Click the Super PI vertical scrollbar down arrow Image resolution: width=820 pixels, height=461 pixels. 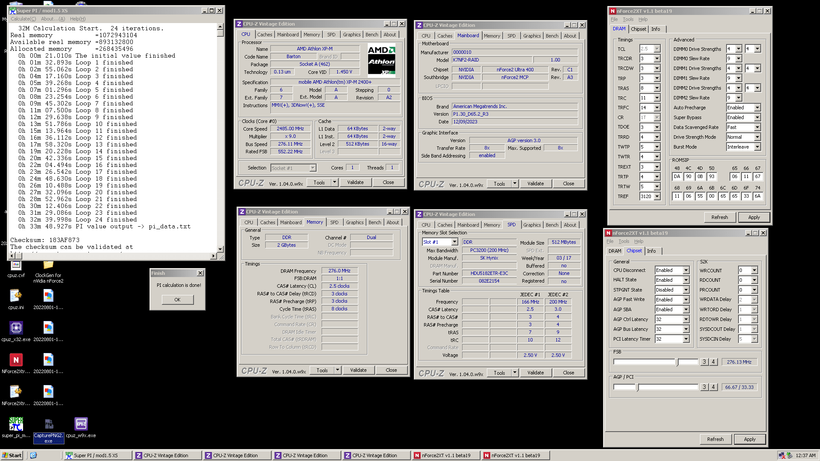point(220,248)
